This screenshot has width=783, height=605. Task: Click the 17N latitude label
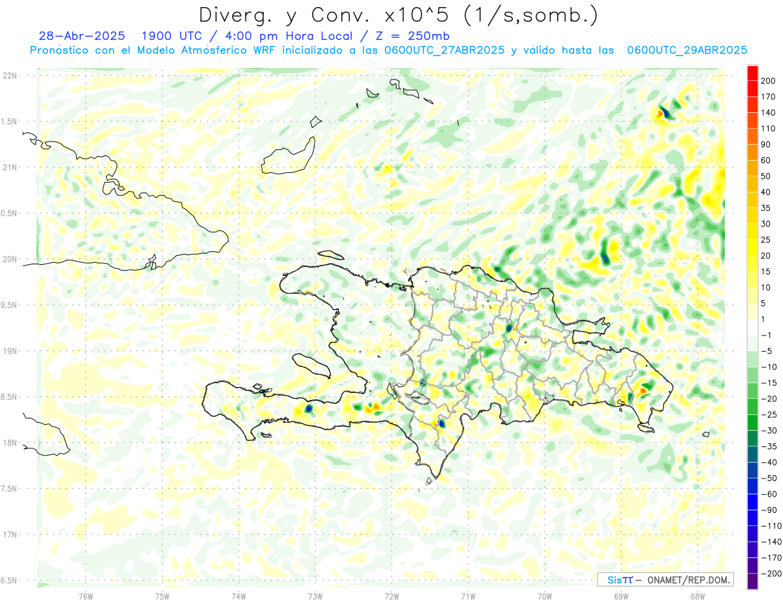(x=9, y=535)
